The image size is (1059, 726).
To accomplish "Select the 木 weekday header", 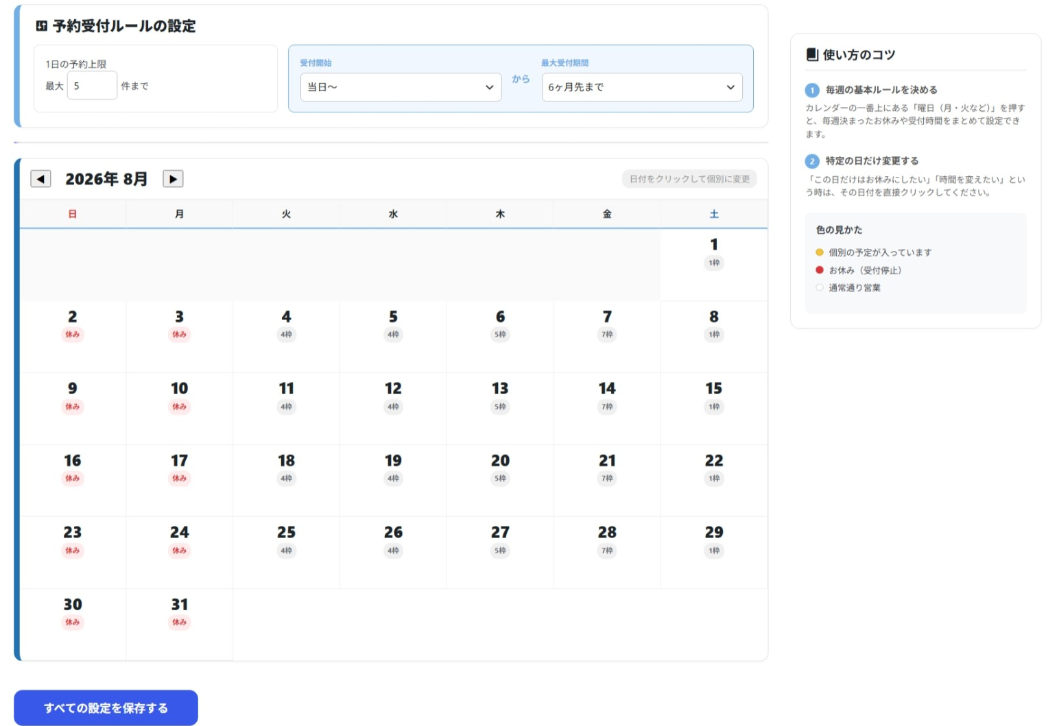I will [x=501, y=214].
